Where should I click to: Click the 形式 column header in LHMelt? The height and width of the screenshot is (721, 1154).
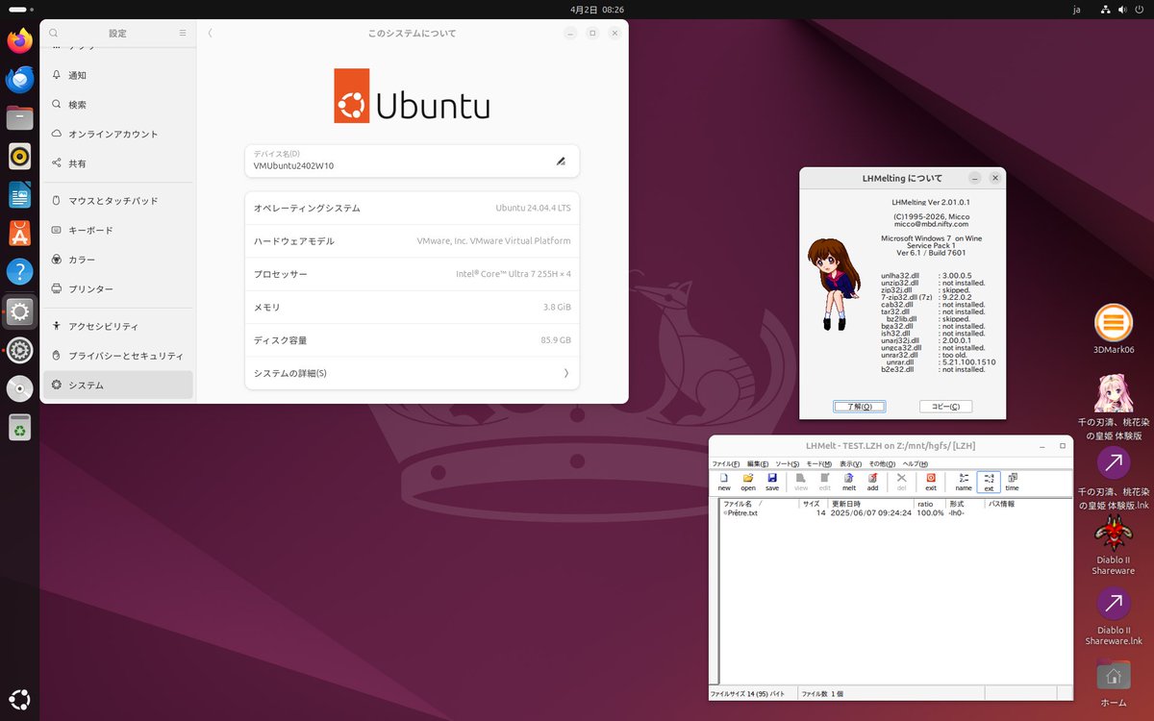click(x=966, y=504)
